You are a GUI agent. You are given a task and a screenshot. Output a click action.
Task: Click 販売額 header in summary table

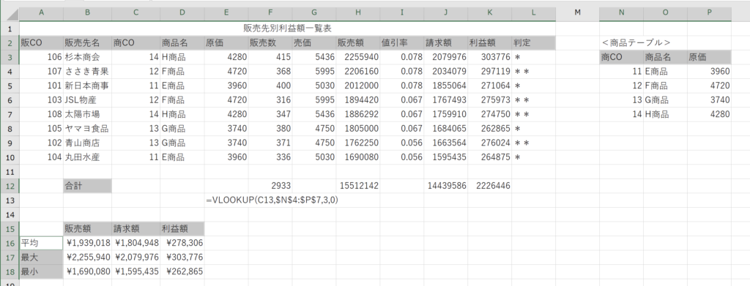click(88, 229)
